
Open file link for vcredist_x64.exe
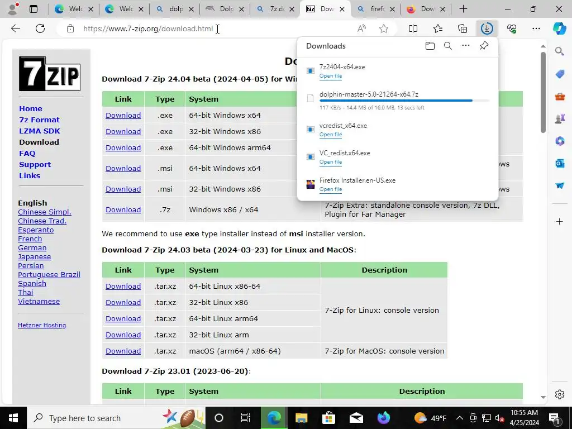[331, 134]
